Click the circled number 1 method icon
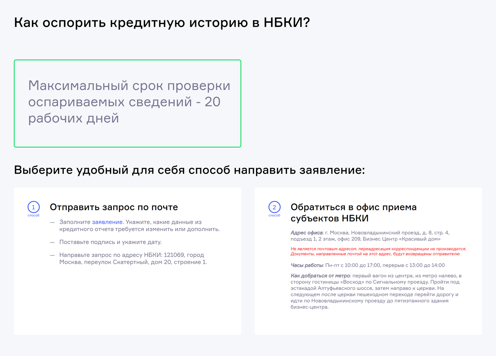496x356 pixels. coord(34,207)
